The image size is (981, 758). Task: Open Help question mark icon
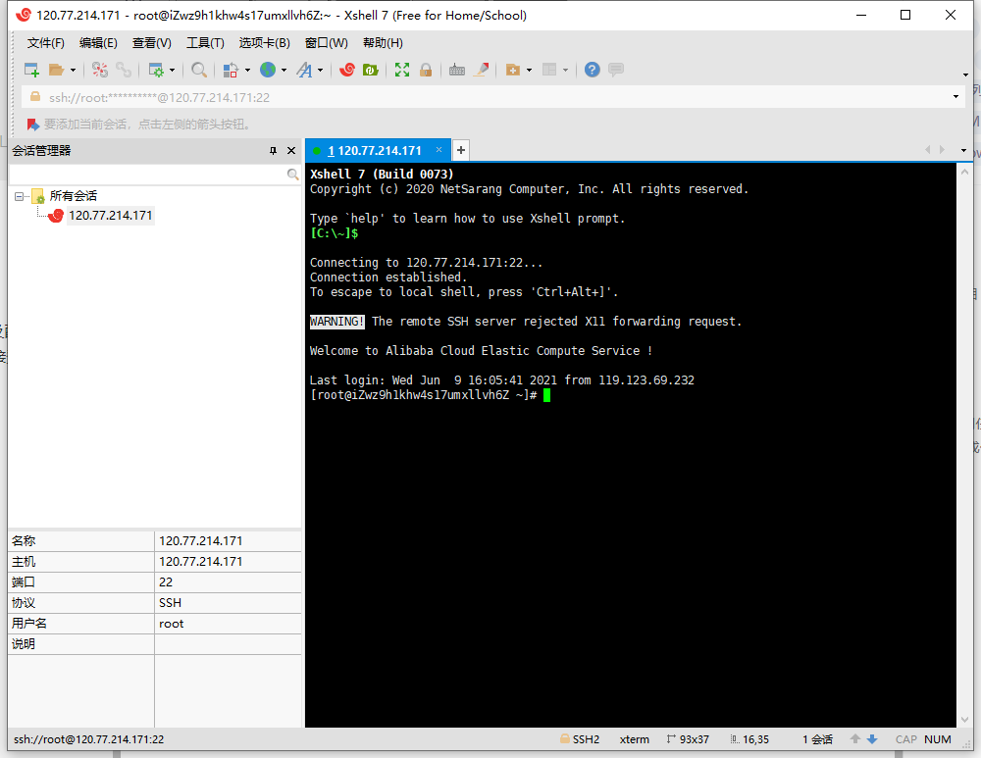tap(592, 70)
